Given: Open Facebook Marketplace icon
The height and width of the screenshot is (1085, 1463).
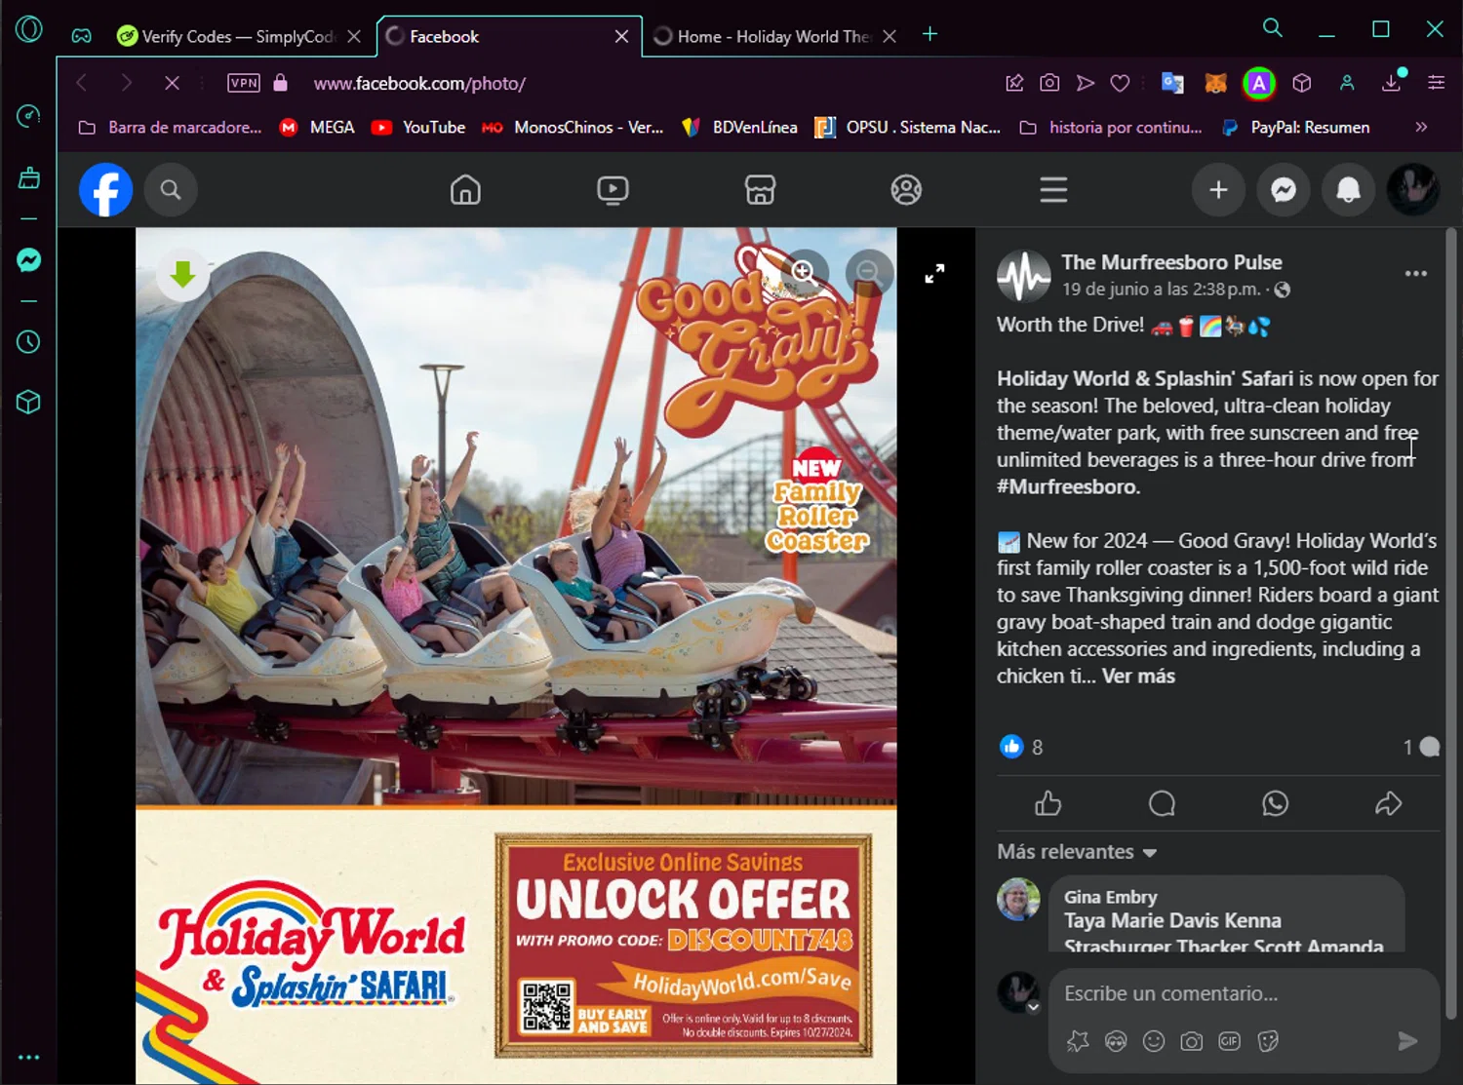Looking at the screenshot, I should pos(760,190).
